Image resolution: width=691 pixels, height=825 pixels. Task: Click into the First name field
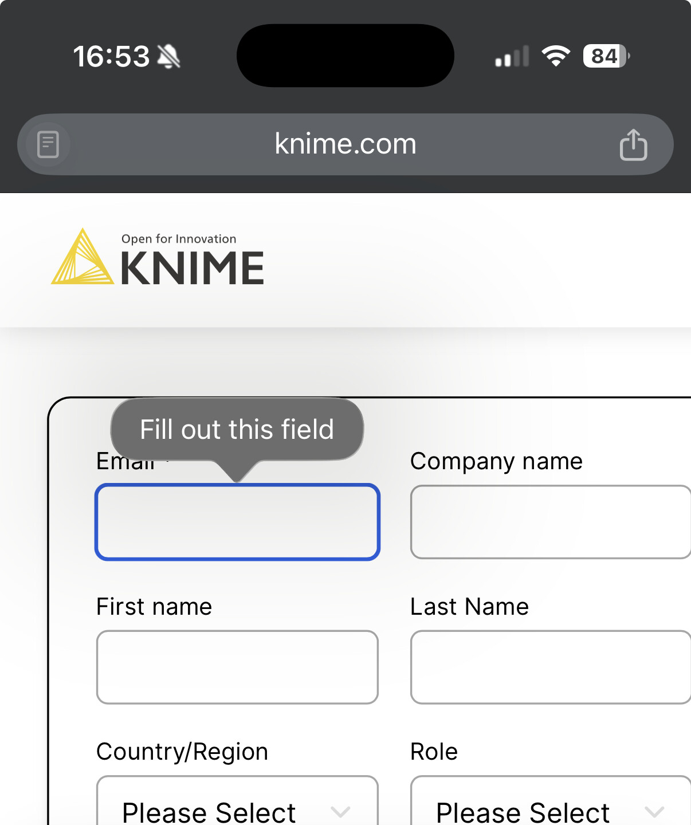pos(237,667)
